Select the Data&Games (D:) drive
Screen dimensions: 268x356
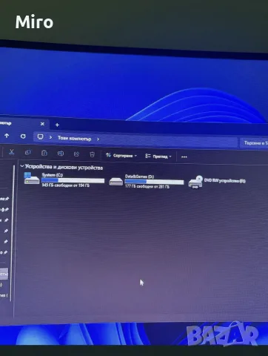point(147,182)
